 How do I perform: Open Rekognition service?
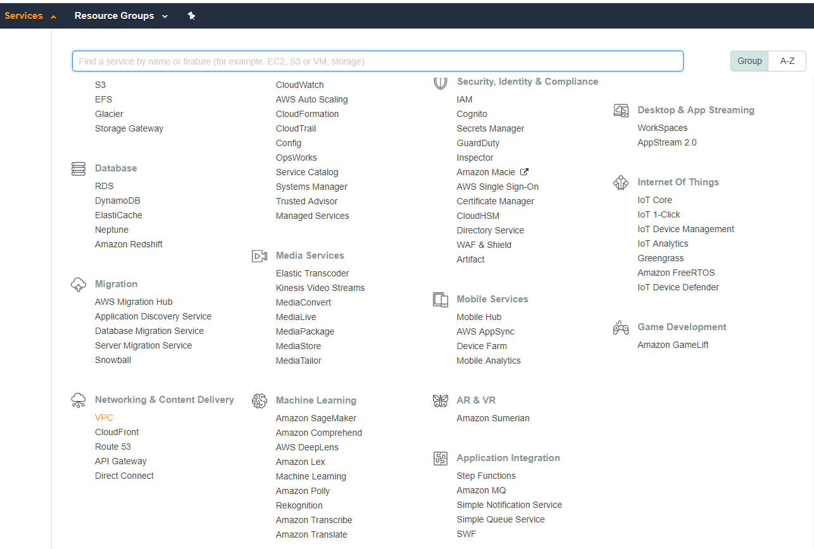pos(299,505)
